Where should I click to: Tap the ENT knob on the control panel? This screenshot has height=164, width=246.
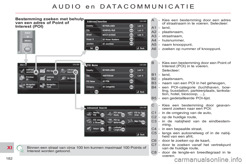point(28,49)
